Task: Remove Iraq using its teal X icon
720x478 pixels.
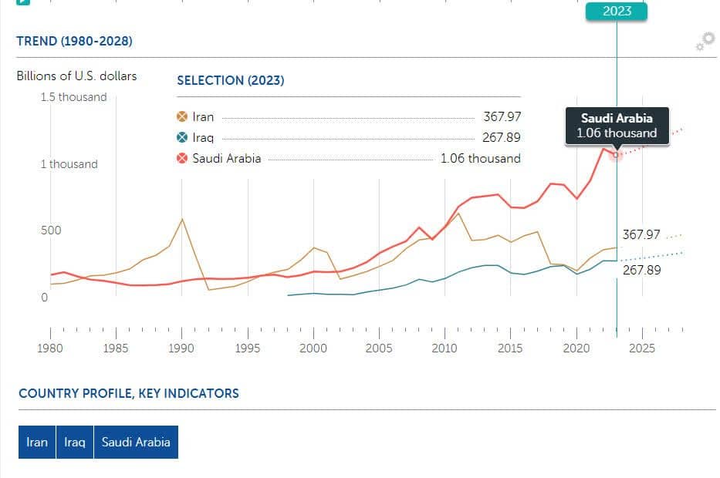Action: (182, 137)
